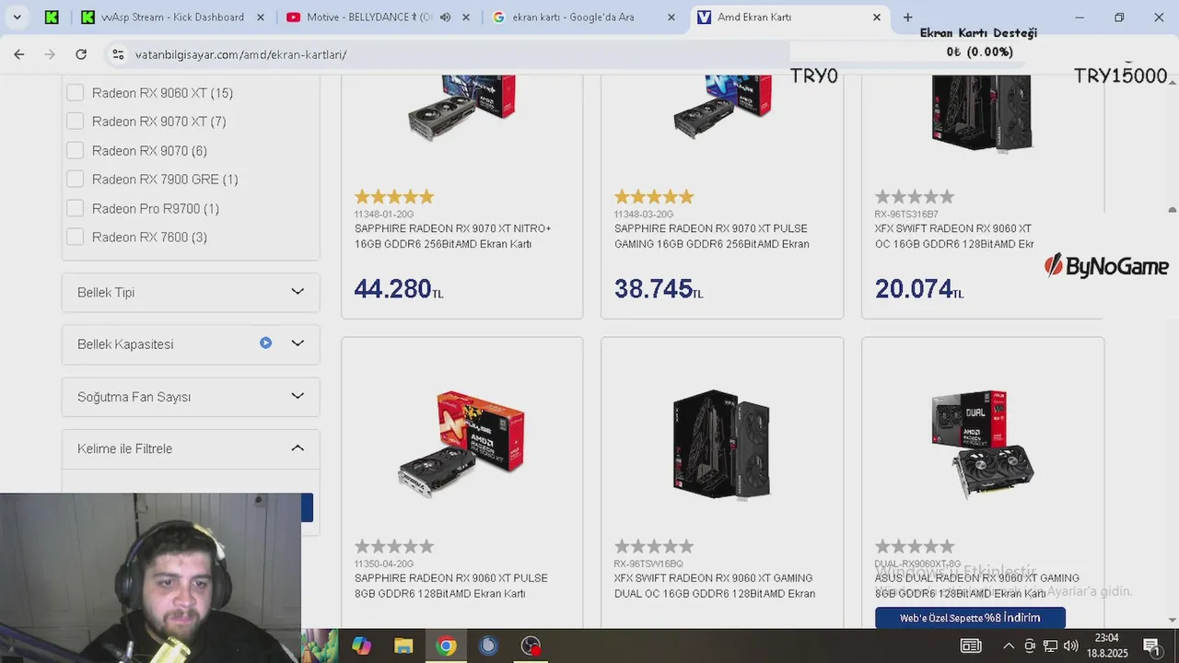Go back with the browser back arrow
1179x663 pixels.
tap(19, 54)
